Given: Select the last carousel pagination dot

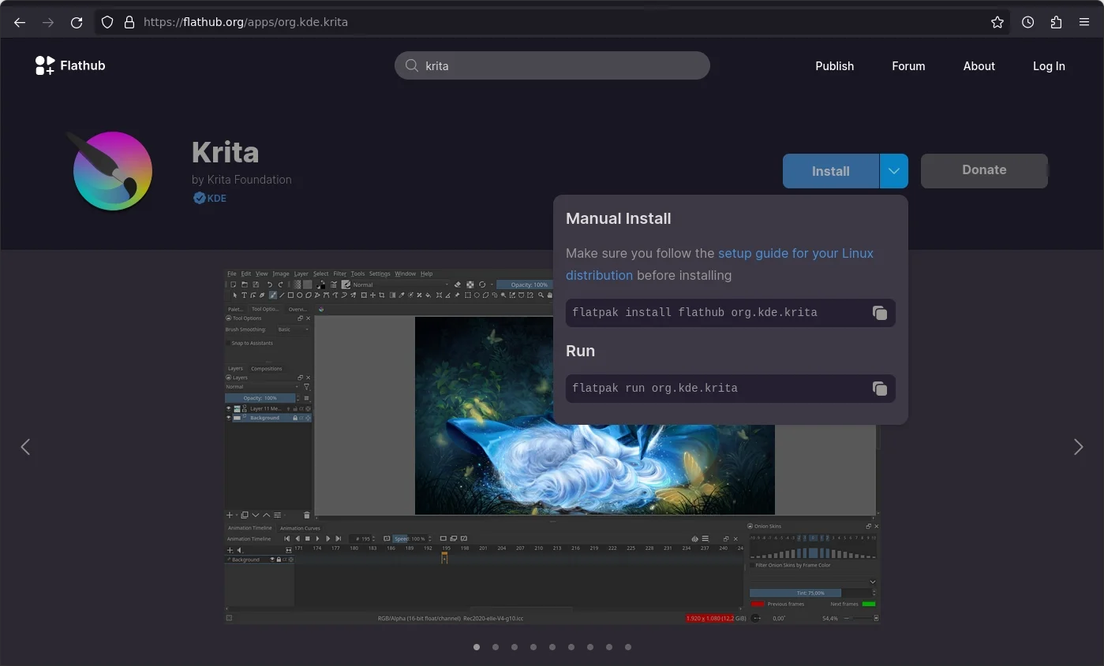Looking at the screenshot, I should [628, 647].
